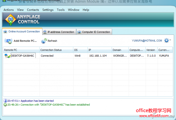Image resolution: width=176 pixels, height=120 pixels.
Task: Click the Application has been started log entry
Action: coord(31,101)
